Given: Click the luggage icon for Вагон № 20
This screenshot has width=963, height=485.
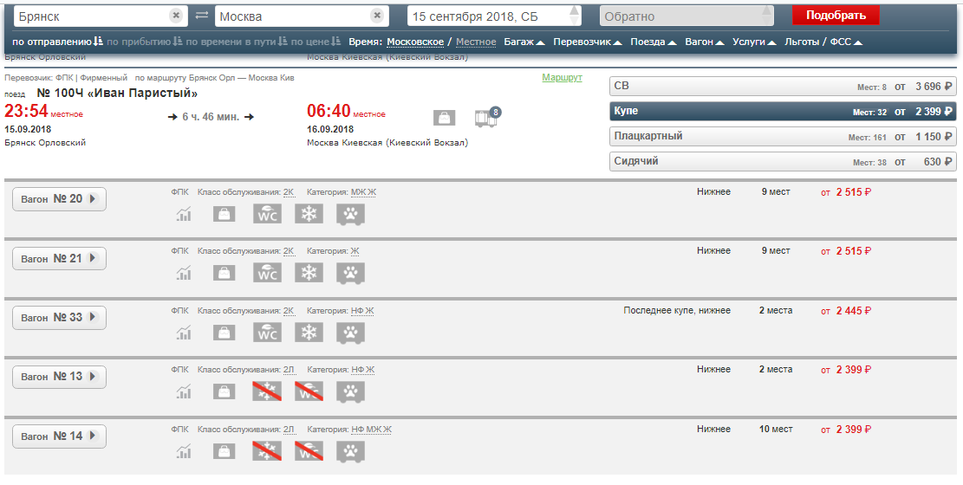Looking at the screenshot, I should click(x=225, y=214).
